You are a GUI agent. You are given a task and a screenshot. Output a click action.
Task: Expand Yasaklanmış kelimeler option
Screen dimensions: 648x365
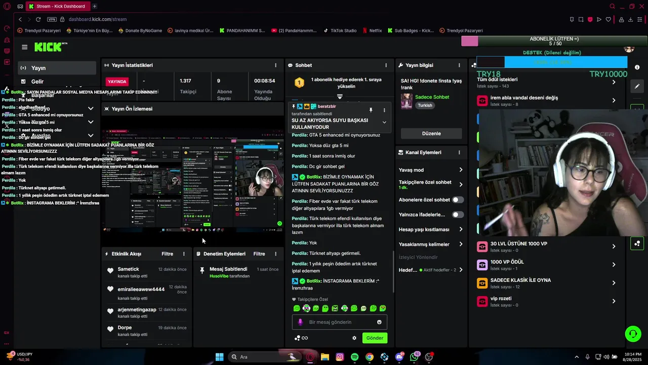(x=431, y=244)
